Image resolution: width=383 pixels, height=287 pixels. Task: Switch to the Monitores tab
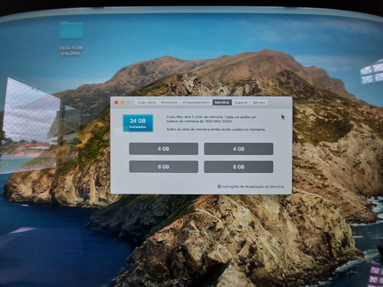tap(169, 103)
